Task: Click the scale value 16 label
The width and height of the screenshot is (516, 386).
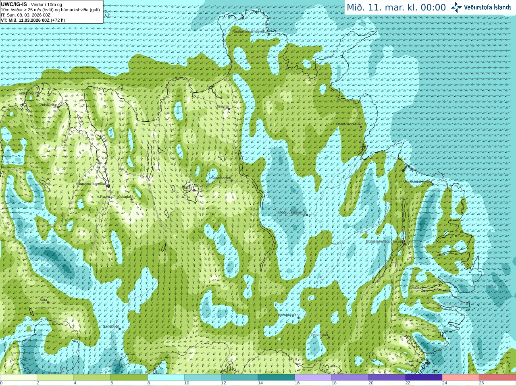Action: 297,383
